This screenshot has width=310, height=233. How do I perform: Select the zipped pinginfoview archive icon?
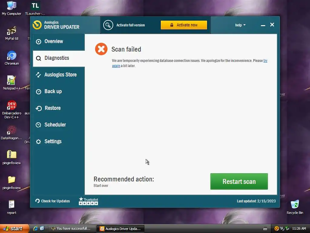point(12,157)
